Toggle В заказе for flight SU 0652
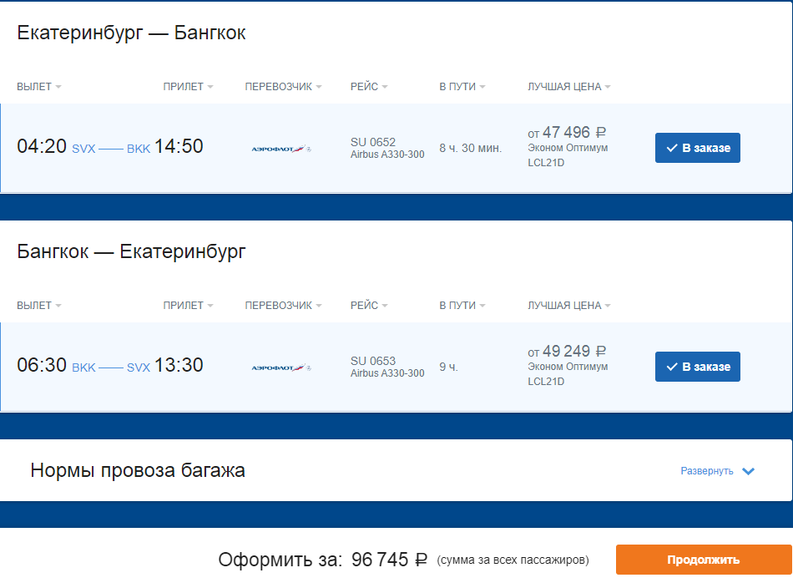This screenshot has height=588, width=793. 697,148
